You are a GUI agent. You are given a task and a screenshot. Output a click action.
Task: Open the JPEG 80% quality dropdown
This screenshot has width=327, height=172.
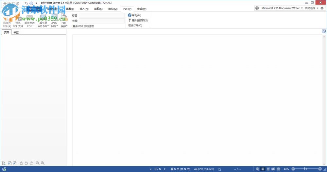tap(54, 21)
